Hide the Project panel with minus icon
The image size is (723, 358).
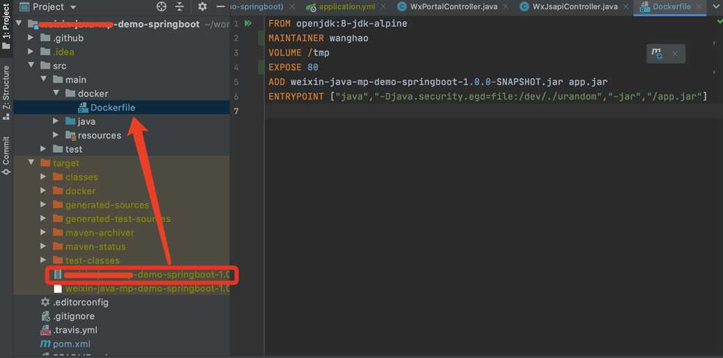pyautogui.click(x=220, y=6)
